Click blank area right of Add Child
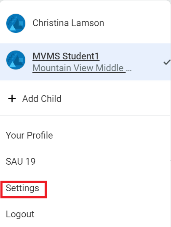The width and height of the screenshot is (171, 227). point(116,99)
